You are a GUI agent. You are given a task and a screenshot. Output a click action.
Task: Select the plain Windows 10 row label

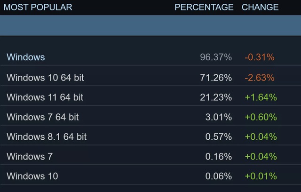click(x=32, y=176)
